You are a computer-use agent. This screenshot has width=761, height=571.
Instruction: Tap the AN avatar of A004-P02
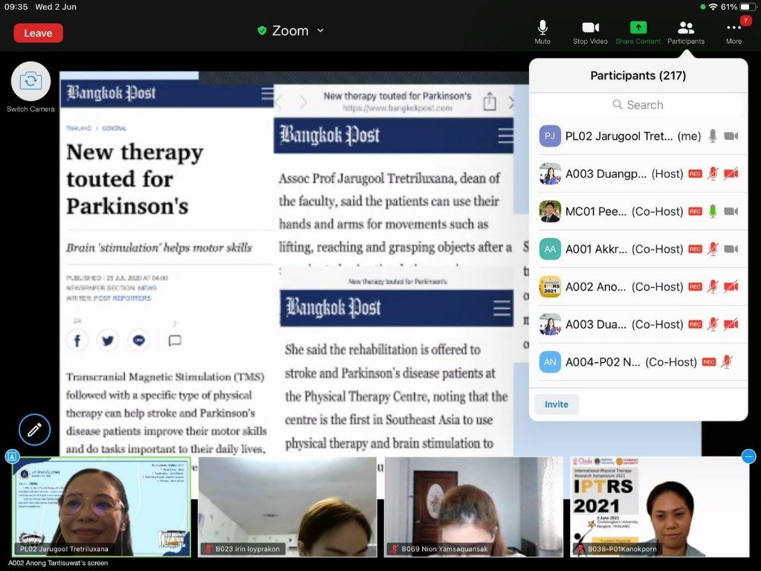click(x=550, y=362)
